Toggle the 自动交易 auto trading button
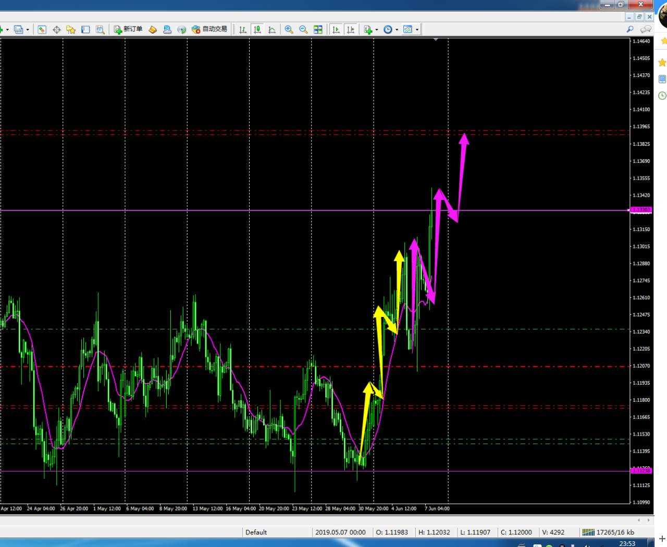The image size is (667, 547). (209, 29)
